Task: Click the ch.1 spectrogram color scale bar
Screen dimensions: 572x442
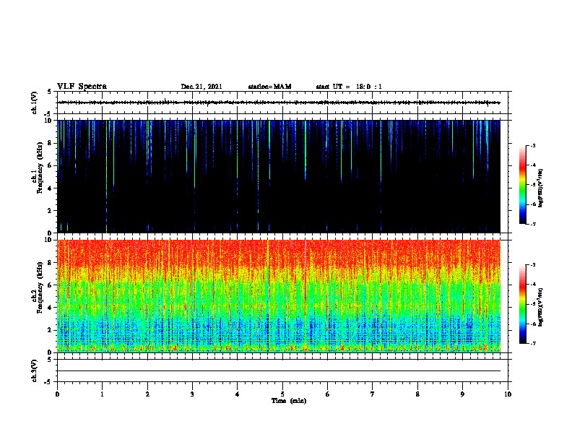Action: 522,185
